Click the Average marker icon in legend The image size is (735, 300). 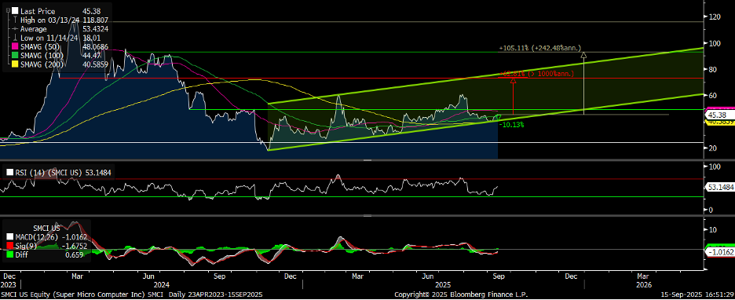click(15, 27)
